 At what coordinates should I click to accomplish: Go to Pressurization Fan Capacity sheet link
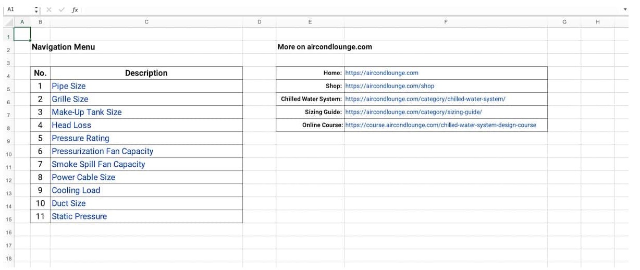tap(102, 151)
